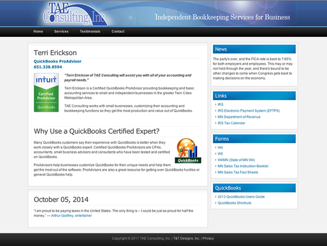The height and width of the screenshot is (246, 327).
Task: Open IRS Electronic Payment System (EFTPS) link
Action: tap(248, 111)
